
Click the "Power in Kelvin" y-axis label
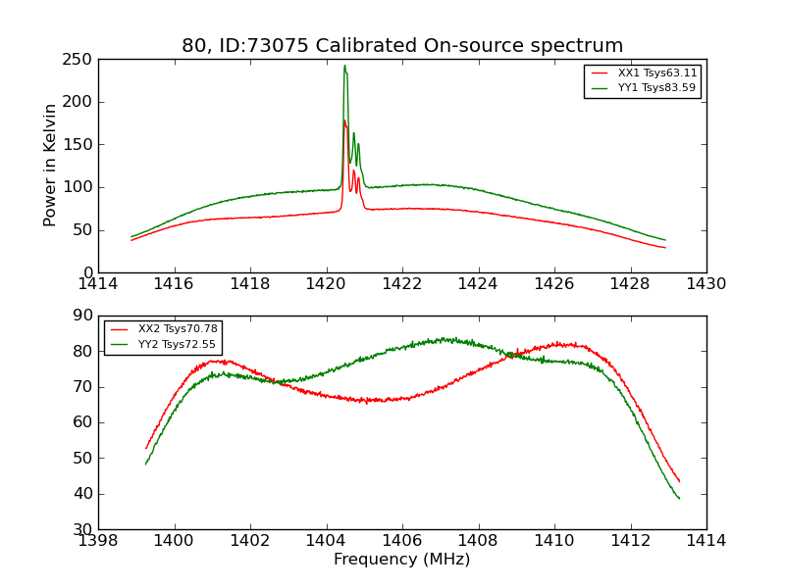coord(49,166)
